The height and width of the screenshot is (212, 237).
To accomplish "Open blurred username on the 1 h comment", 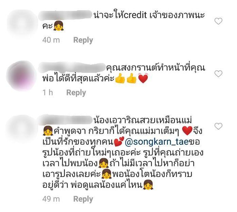I will pyautogui.click(x=72, y=68).
